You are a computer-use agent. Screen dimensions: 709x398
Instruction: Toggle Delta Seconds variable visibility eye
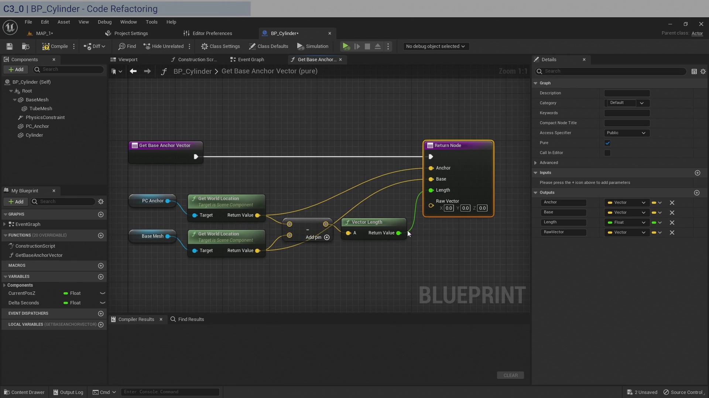coord(103,303)
